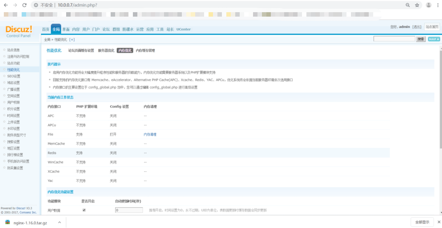Click the [退出] logout link

coord(417,27)
